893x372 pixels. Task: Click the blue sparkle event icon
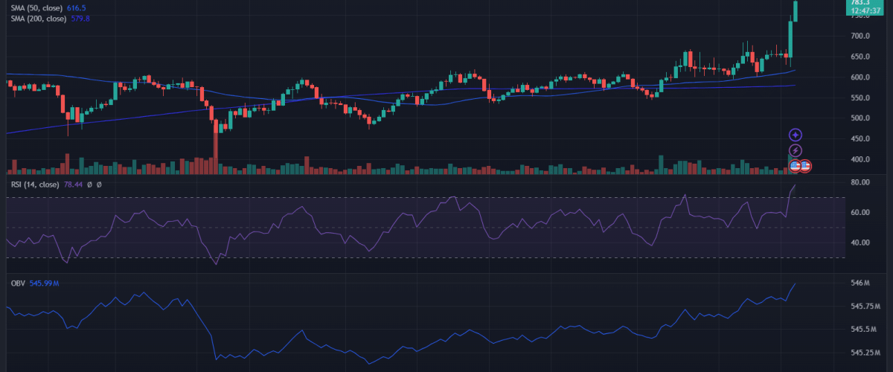796,135
